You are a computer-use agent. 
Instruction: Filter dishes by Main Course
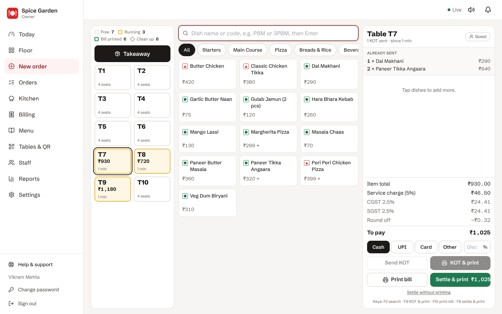point(248,50)
